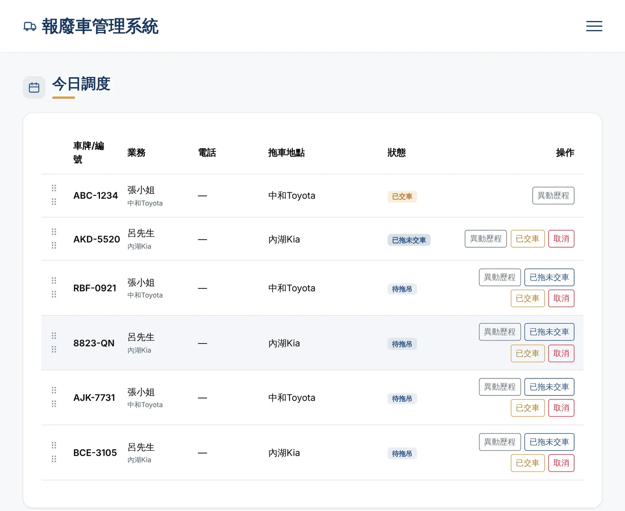Set AJK-7731 to 已拖未交車
The width and height of the screenshot is (625, 511).
tap(549, 387)
